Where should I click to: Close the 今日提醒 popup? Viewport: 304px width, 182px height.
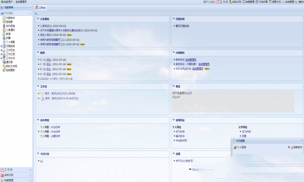point(302,140)
